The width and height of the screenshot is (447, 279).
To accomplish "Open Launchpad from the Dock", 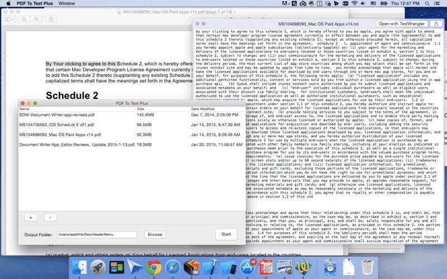I will 98,268.
